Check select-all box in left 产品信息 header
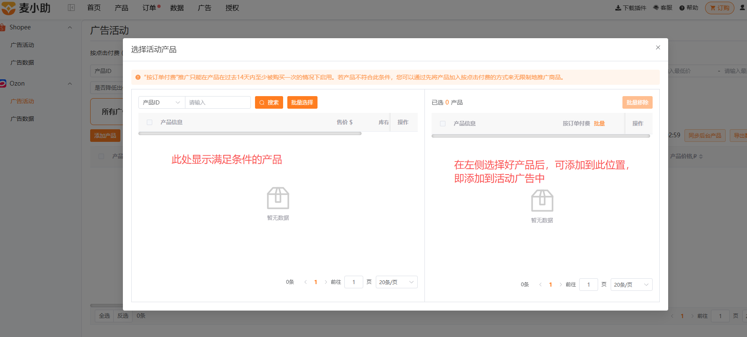The height and width of the screenshot is (337, 747). (149, 122)
